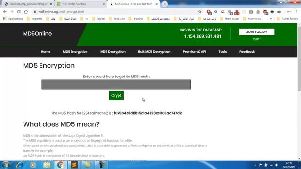The width and height of the screenshot is (301, 169).
Task: Click the hash count 1,154,869,931,481
Action: pyautogui.click(x=203, y=36)
